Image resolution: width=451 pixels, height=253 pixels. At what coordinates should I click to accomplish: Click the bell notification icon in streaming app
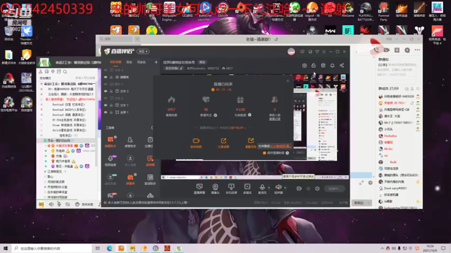coord(332,65)
